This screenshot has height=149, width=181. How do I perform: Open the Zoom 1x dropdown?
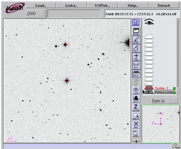(164, 101)
